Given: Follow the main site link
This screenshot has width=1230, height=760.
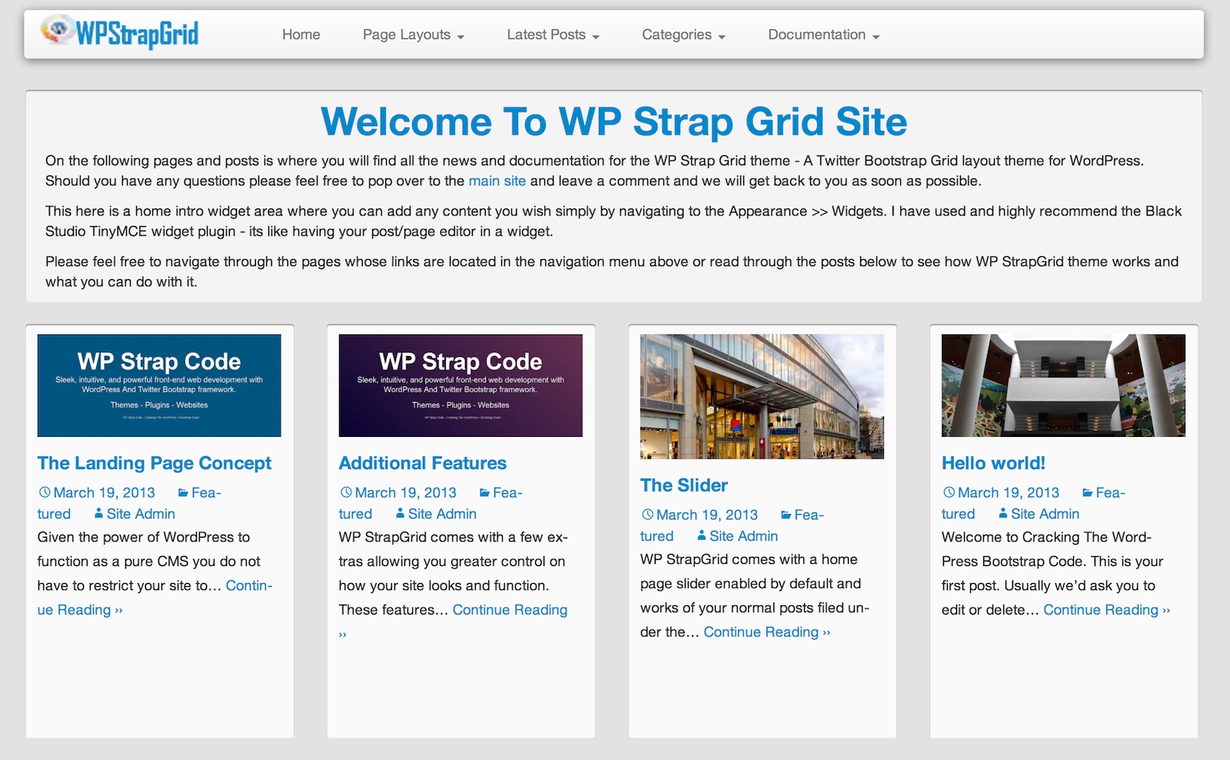Looking at the screenshot, I should [497, 181].
